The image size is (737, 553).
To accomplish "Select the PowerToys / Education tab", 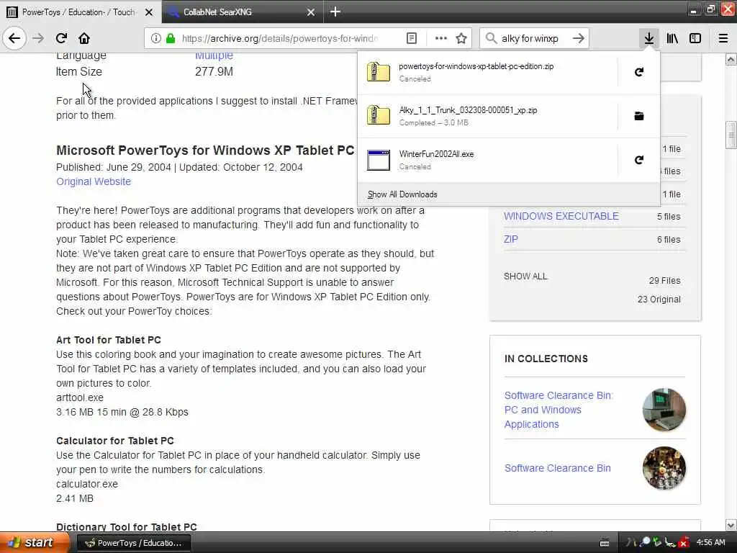I will coord(80,12).
